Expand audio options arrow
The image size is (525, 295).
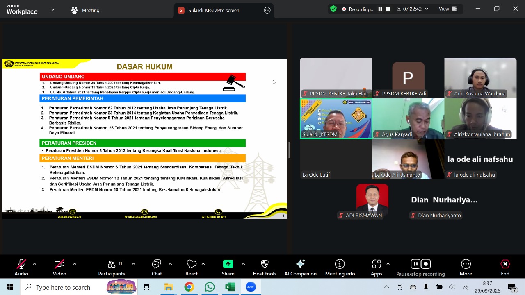(x=34, y=264)
